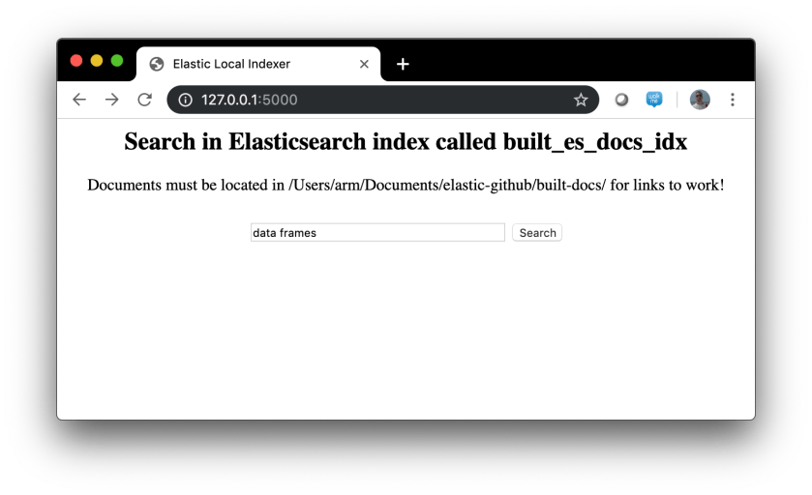Image resolution: width=812 pixels, height=495 pixels.
Task: Open the gray circle extension icon
Action: 621,100
